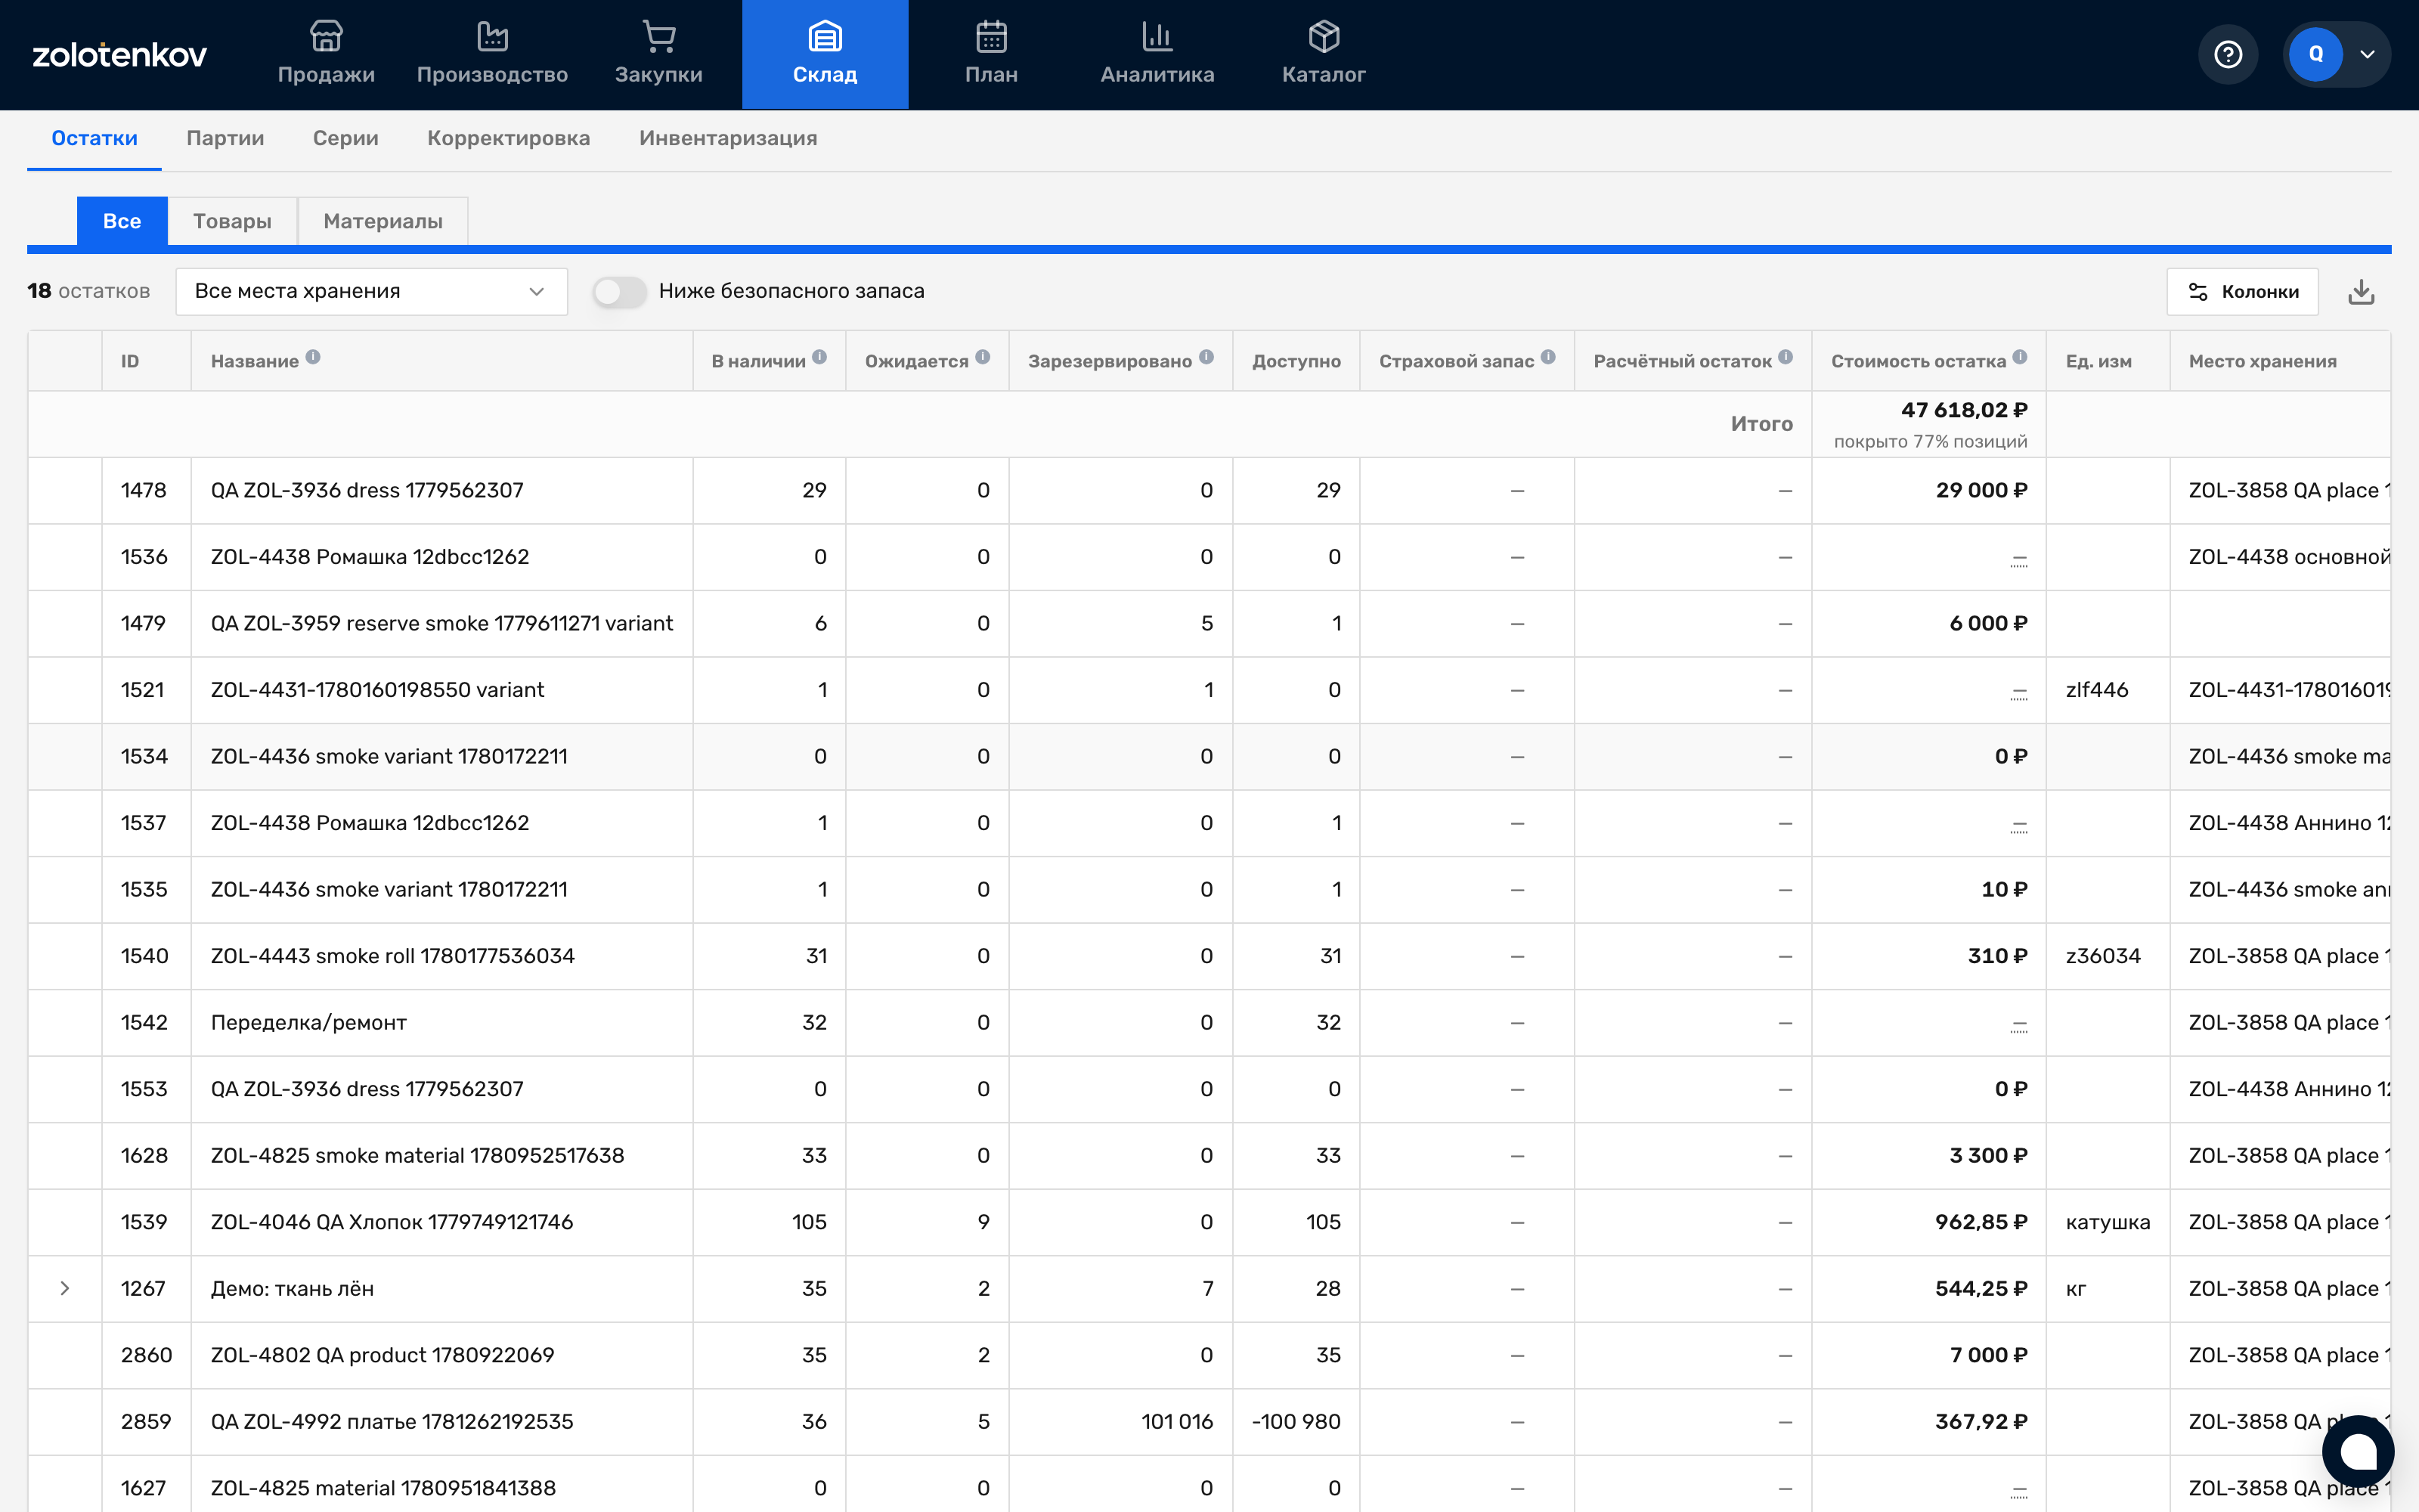Open the Производство section icon
Screen dimensions: 2419x1512
click(492, 36)
